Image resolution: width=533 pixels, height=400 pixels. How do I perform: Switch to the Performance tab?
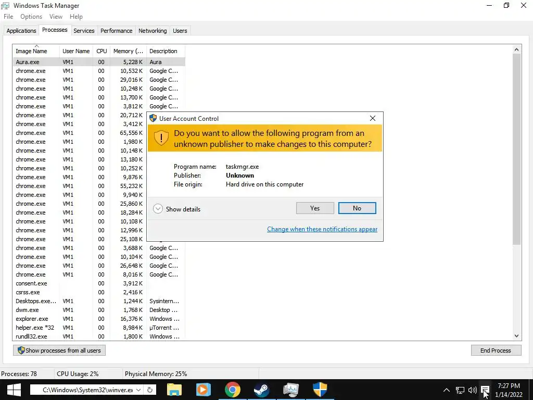116,31
